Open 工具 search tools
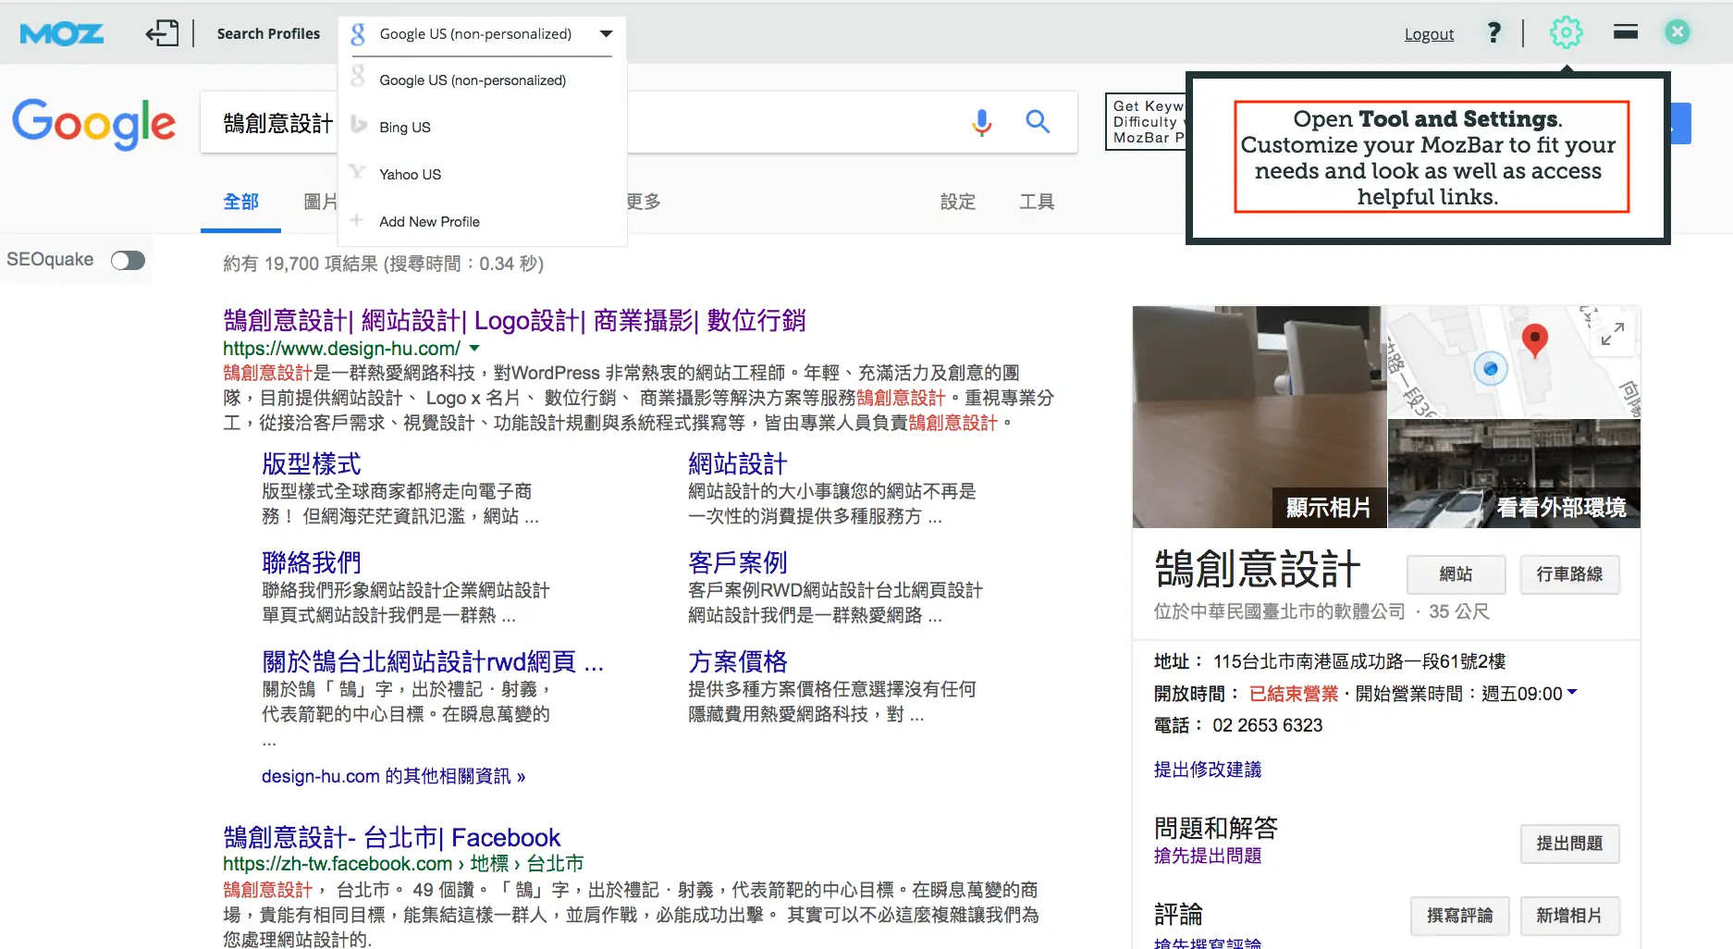 (1037, 202)
